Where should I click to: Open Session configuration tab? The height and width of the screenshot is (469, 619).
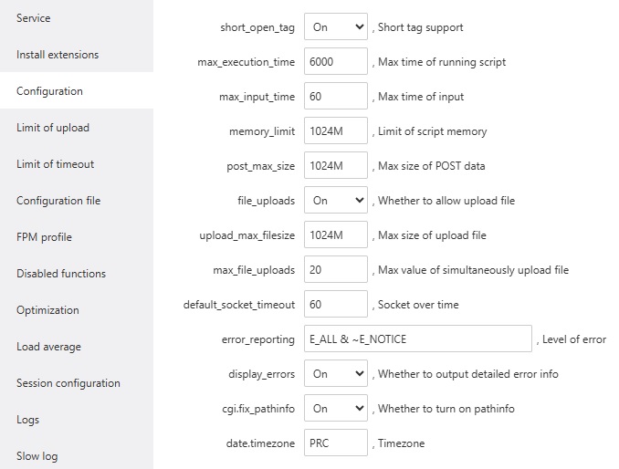tap(68, 383)
